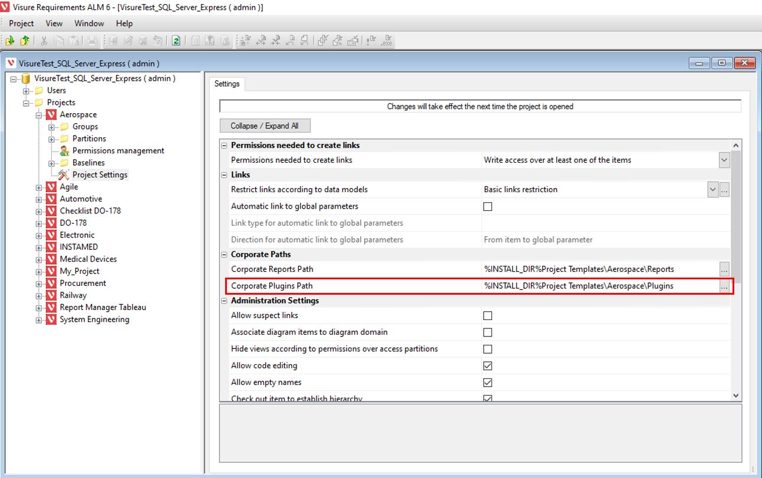Open Permissions needed to create links dropdown
This screenshot has height=478, width=762.
(724, 160)
